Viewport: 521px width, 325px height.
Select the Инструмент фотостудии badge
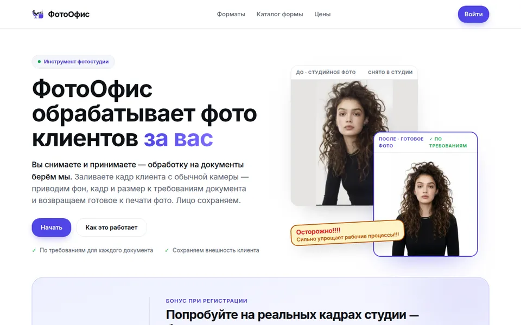point(73,62)
